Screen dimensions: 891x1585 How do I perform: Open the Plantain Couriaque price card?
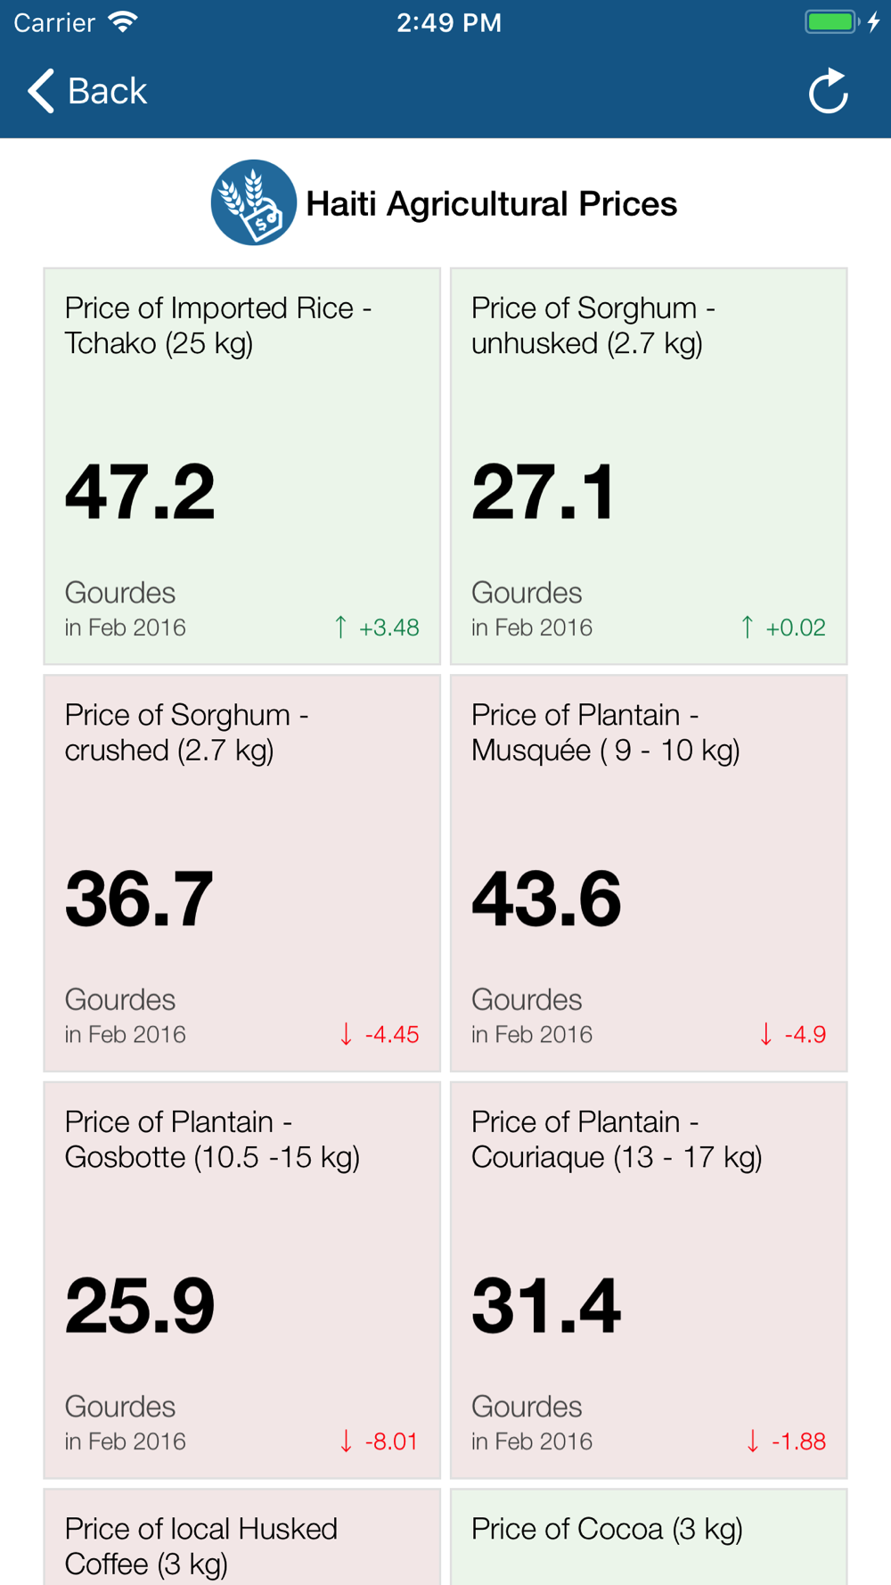pyautogui.click(x=649, y=1280)
